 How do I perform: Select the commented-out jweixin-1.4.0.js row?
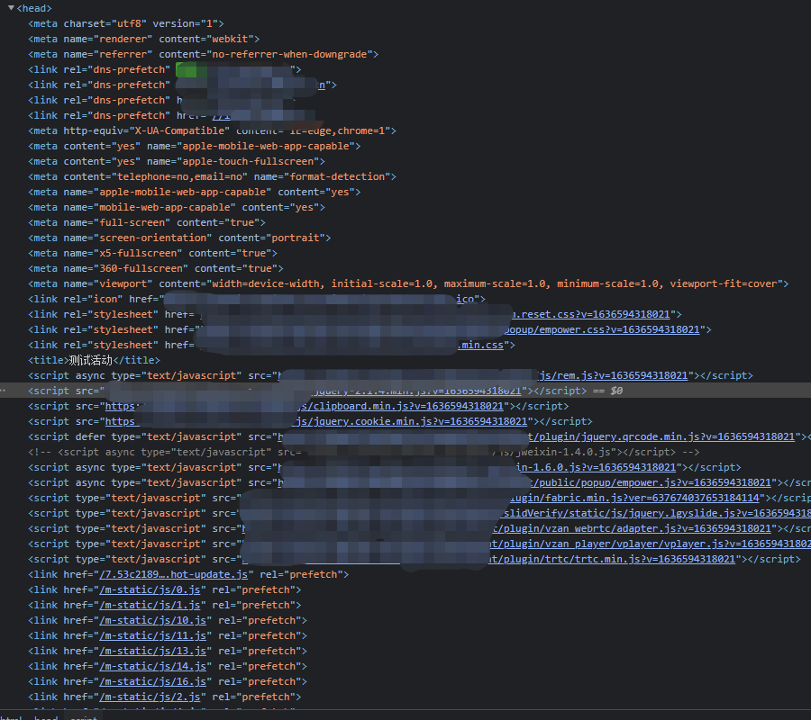coord(364,452)
